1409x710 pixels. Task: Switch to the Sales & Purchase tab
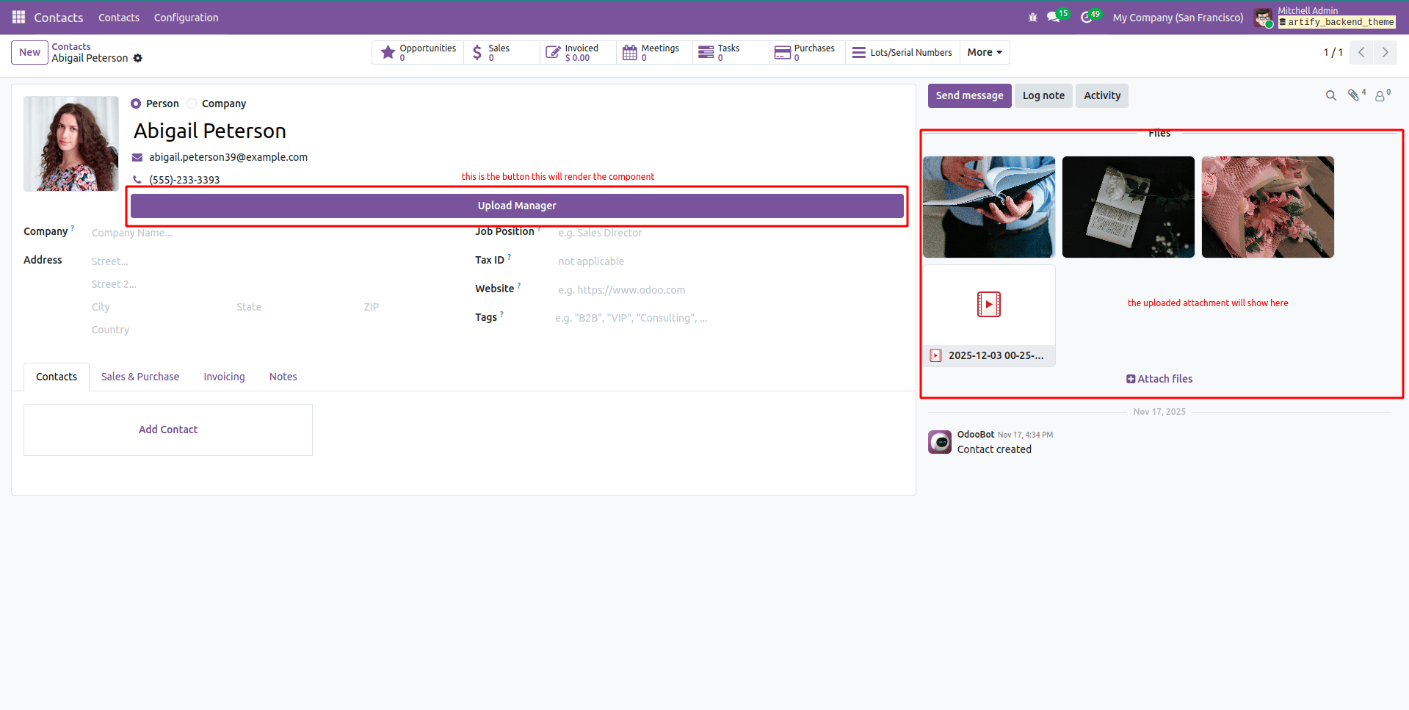pyautogui.click(x=140, y=376)
